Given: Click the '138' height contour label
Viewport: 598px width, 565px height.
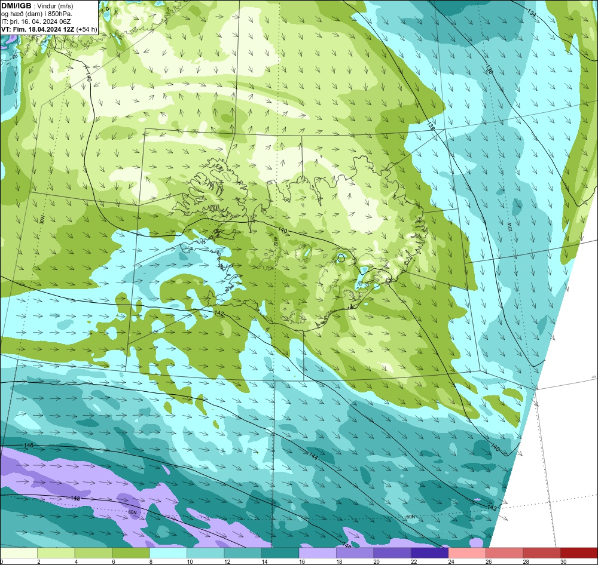Looking at the screenshot, I should [x=431, y=126].
